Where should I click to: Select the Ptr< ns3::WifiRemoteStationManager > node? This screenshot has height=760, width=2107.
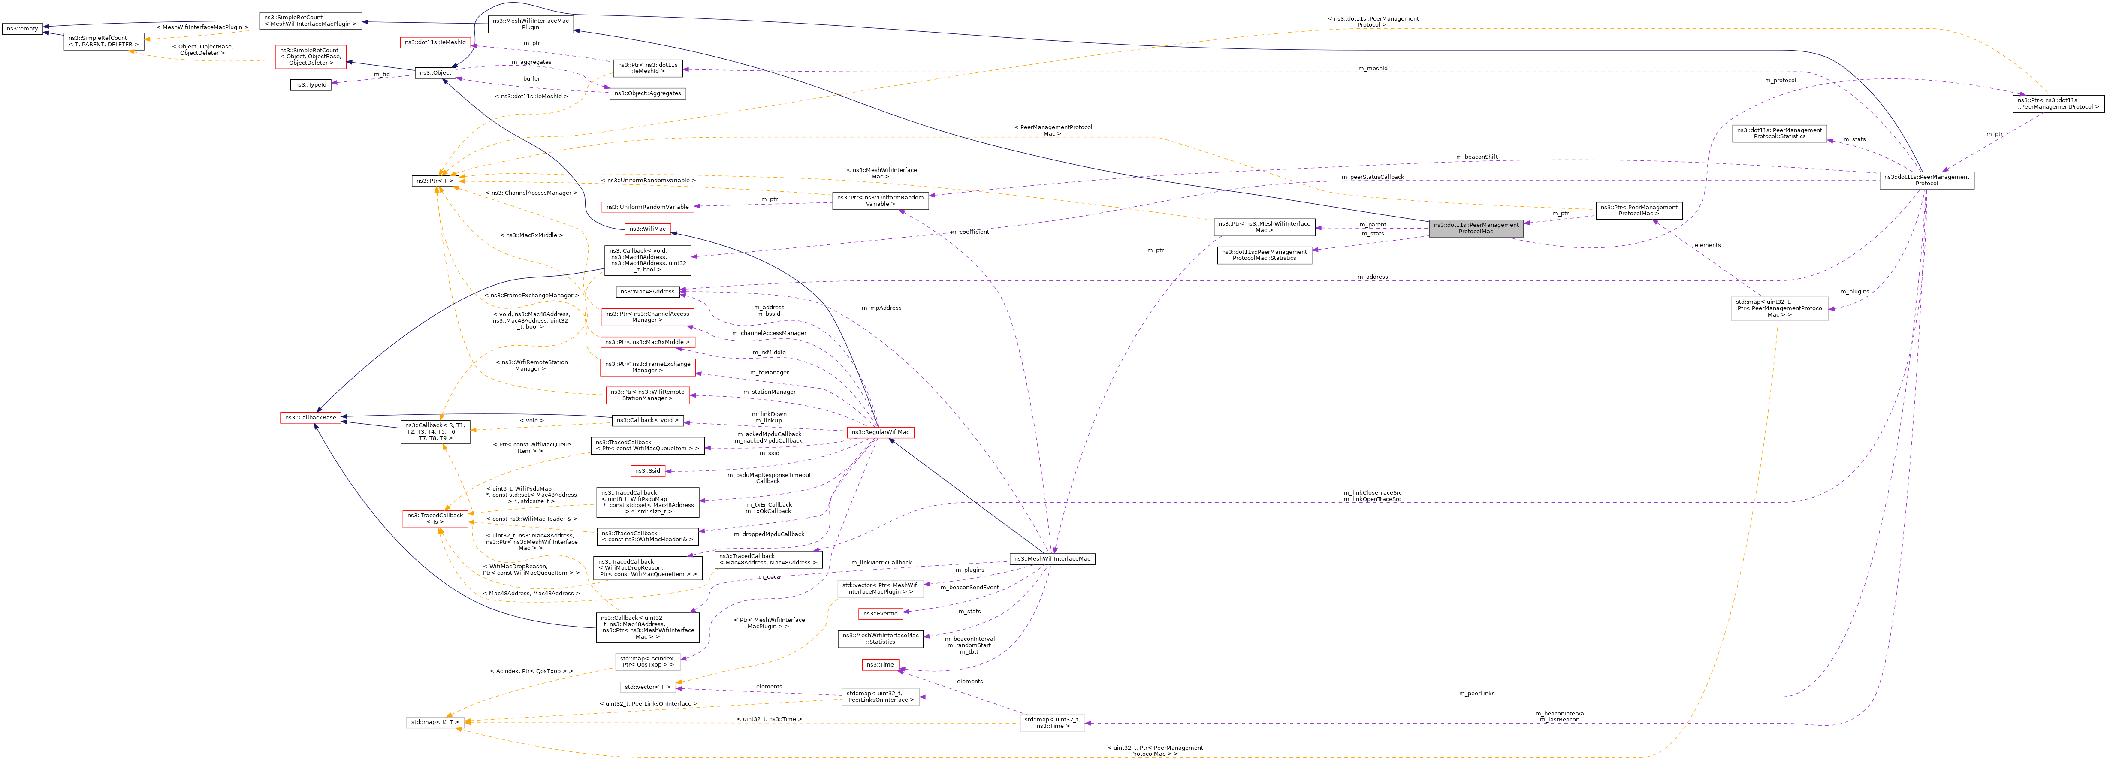pos(648,395)
